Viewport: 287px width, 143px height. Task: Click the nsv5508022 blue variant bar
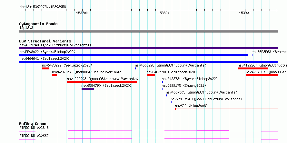(x=134, y=55)
